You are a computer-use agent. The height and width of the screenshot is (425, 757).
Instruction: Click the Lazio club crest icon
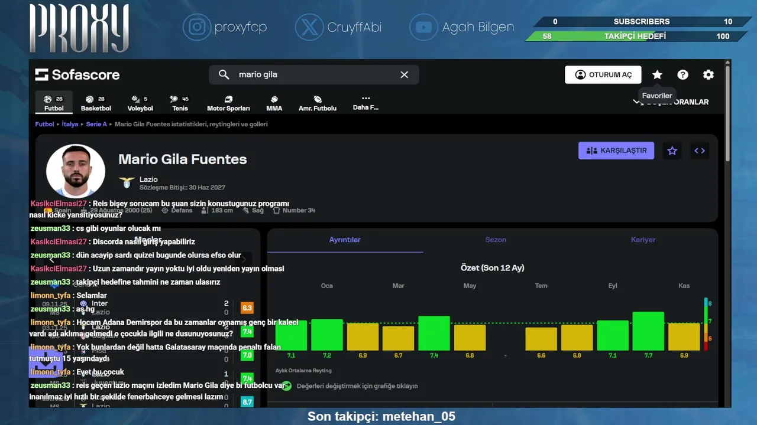point(127,182)
